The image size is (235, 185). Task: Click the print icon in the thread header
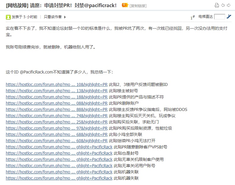pos(217,5)
